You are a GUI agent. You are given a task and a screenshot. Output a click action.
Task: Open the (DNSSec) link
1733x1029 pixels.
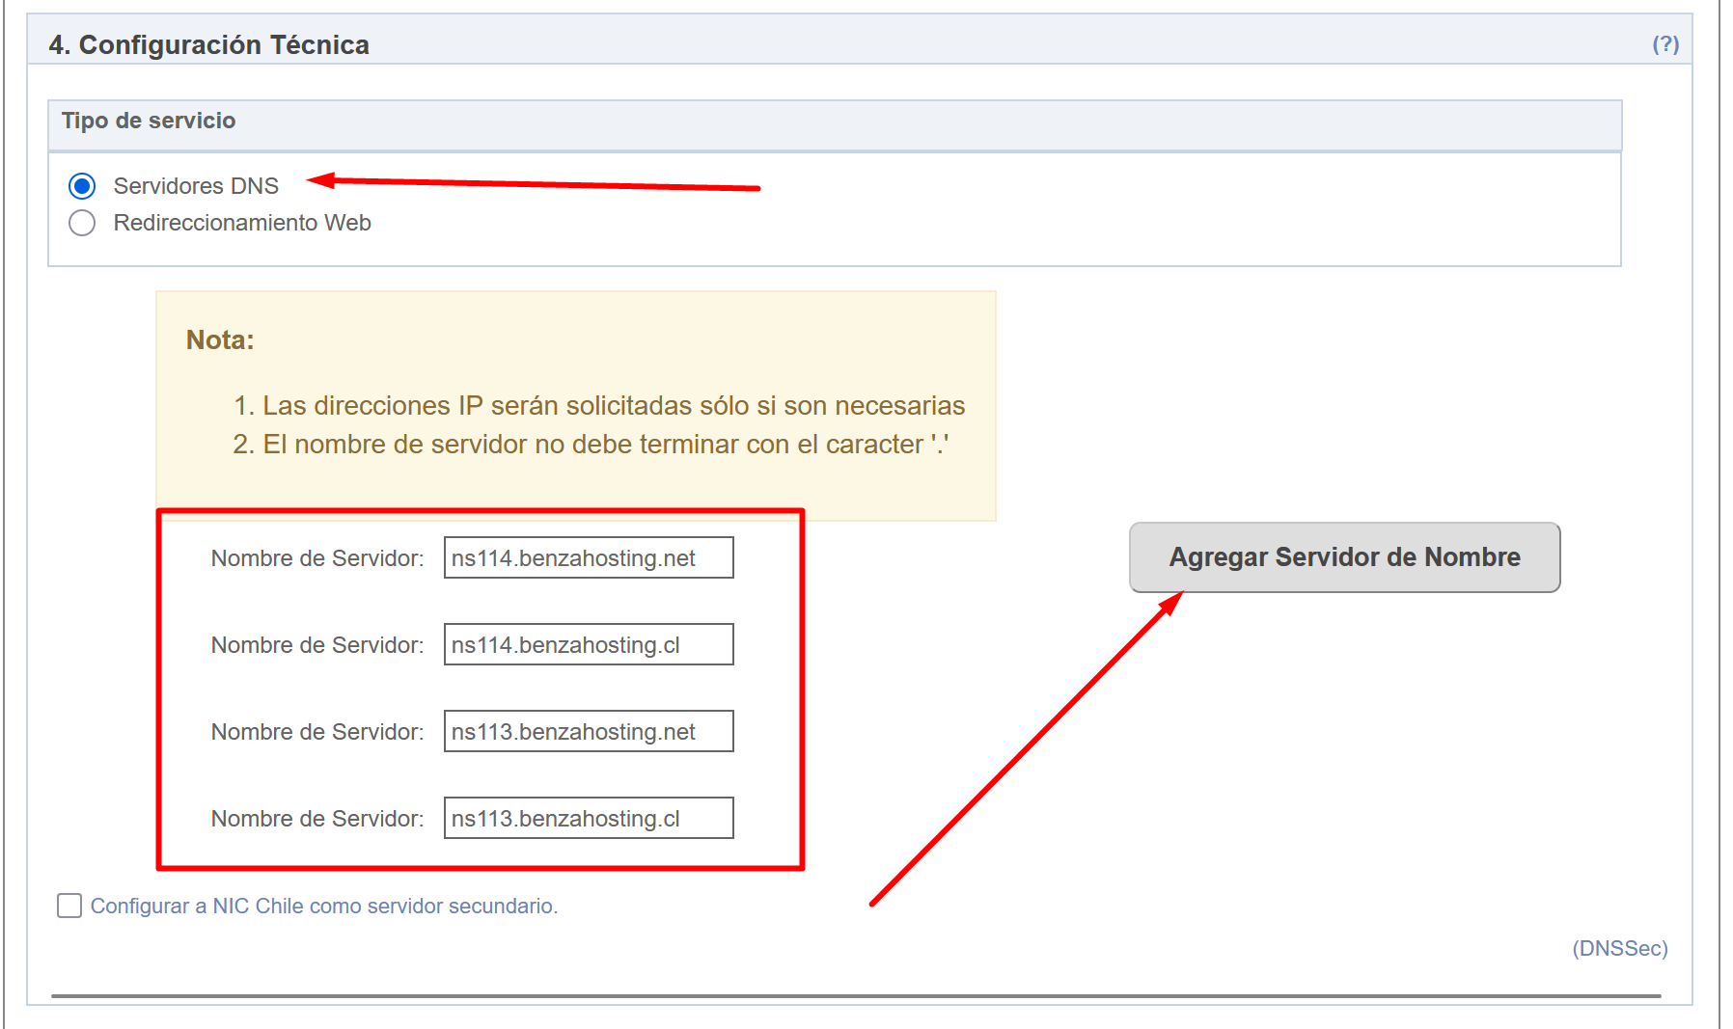click(1620, 948)
